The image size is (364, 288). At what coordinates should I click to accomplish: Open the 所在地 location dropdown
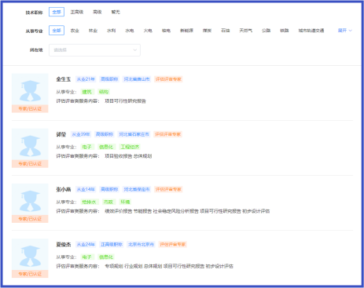coord(94,50)
